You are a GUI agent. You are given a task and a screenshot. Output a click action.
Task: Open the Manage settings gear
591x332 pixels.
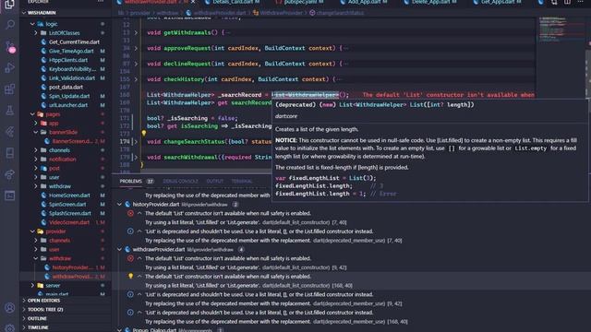10,327
